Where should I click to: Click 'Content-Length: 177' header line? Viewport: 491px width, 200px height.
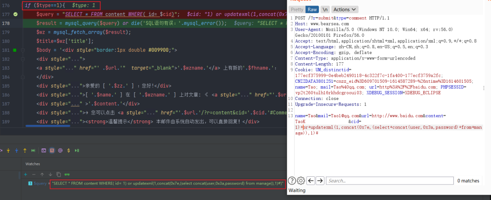320,64
